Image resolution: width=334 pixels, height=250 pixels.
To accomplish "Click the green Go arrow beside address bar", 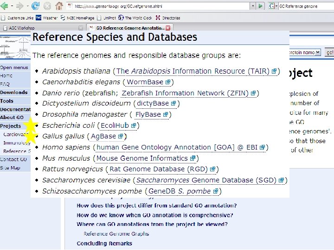I will point(260,6).
